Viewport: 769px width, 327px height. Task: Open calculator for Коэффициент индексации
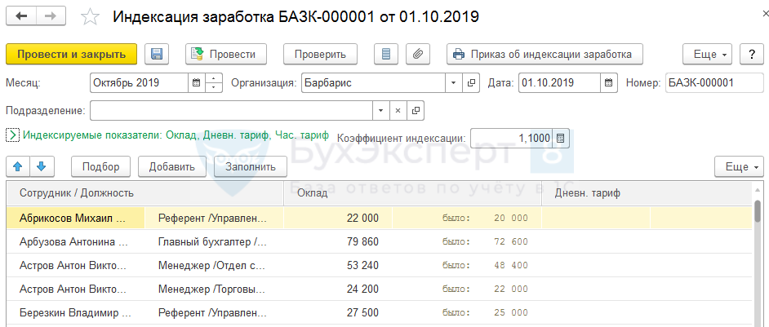560,139
